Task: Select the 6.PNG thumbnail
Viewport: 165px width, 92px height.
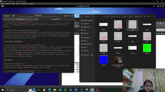Action: click(x=118, y=36)
